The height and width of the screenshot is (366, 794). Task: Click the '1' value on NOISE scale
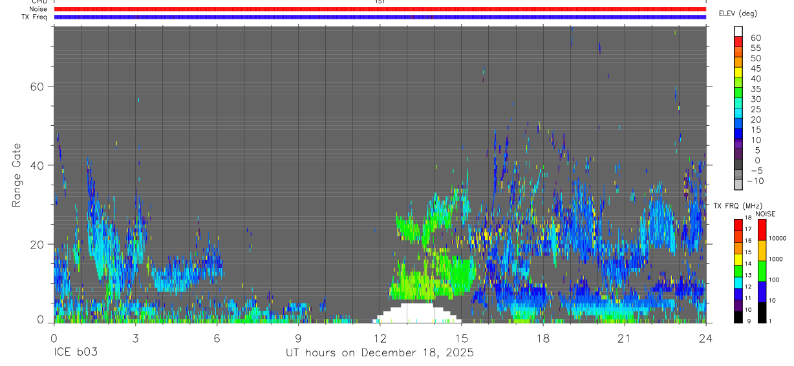[x=770, y=321]
